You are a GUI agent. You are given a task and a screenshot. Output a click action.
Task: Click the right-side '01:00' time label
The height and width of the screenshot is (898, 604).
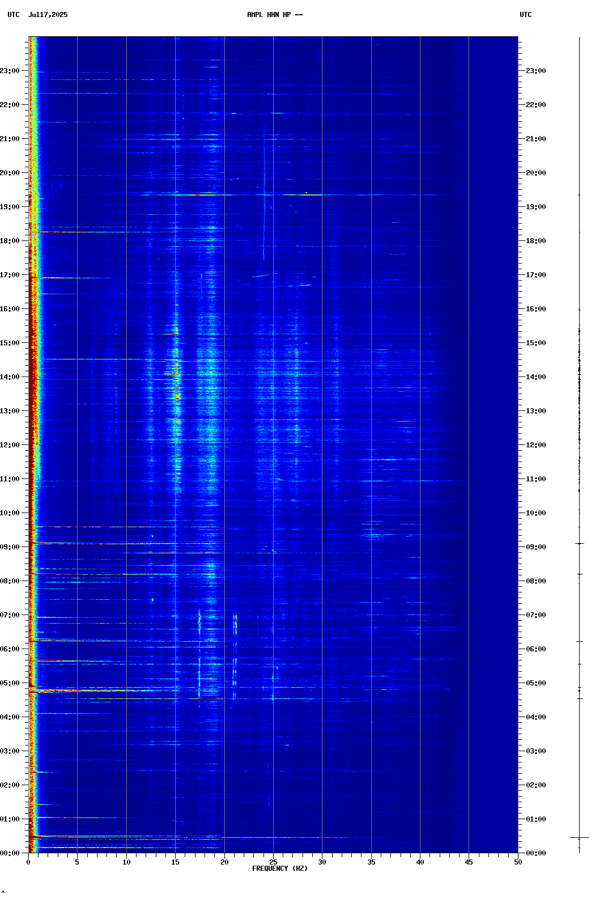tap(536, 819)
